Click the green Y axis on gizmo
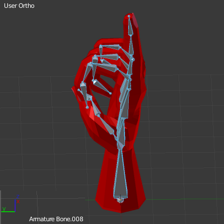The height and width of the screenshot is (224, 224). [8, 212]
